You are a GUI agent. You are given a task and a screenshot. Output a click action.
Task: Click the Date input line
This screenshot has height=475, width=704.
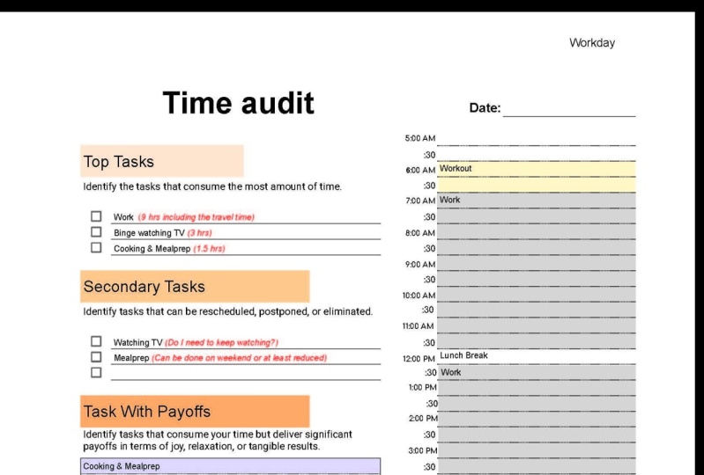click(569, 110)
